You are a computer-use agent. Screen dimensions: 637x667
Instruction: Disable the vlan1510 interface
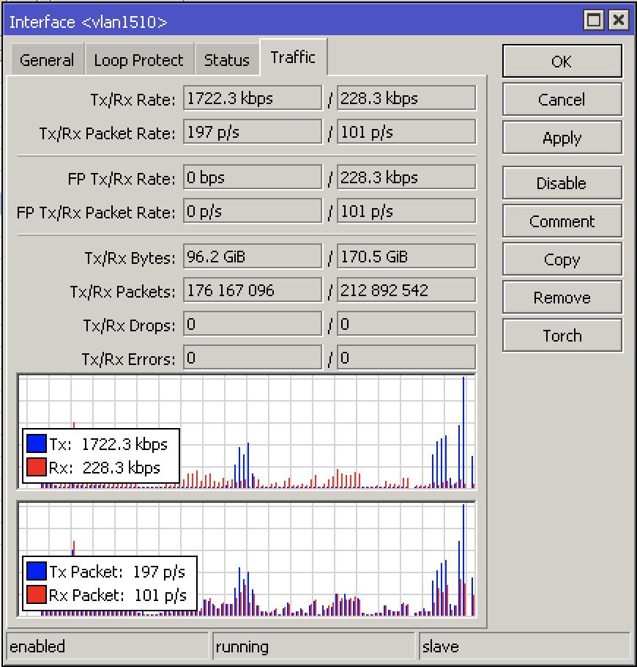[562, 183]
